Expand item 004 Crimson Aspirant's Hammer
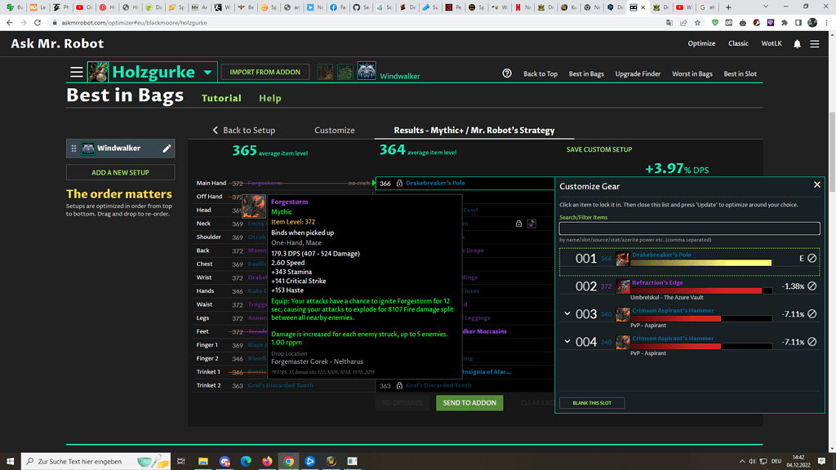Viewport: 836px width, 470px height. (x=567, y=342)
